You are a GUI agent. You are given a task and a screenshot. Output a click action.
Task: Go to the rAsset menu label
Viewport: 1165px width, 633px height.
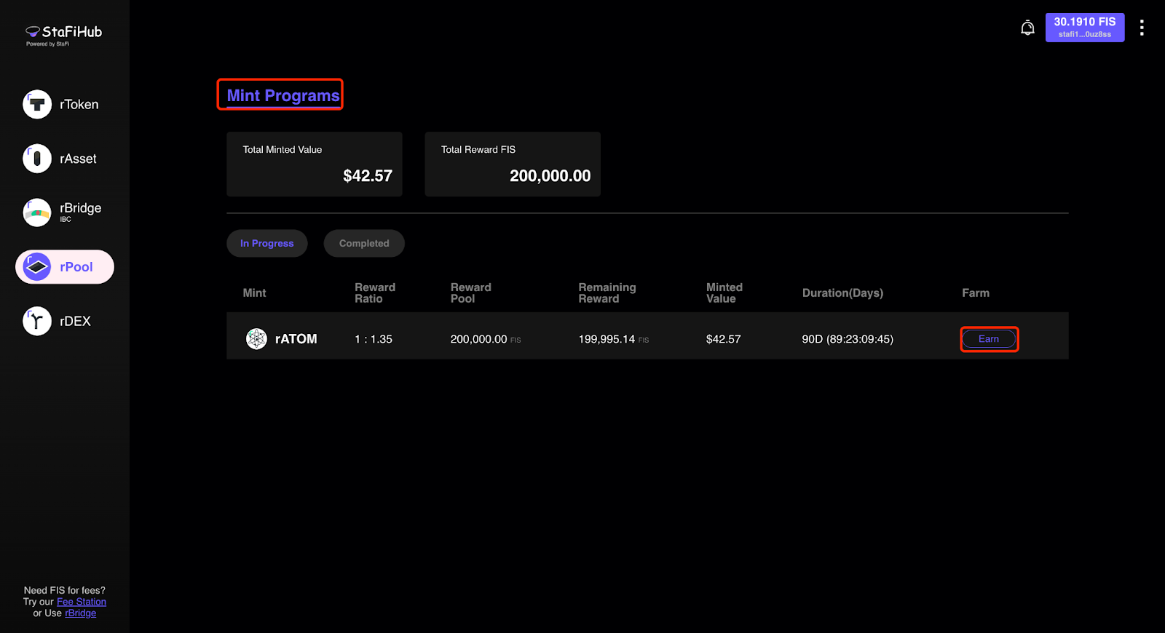[x=78, y=159]
